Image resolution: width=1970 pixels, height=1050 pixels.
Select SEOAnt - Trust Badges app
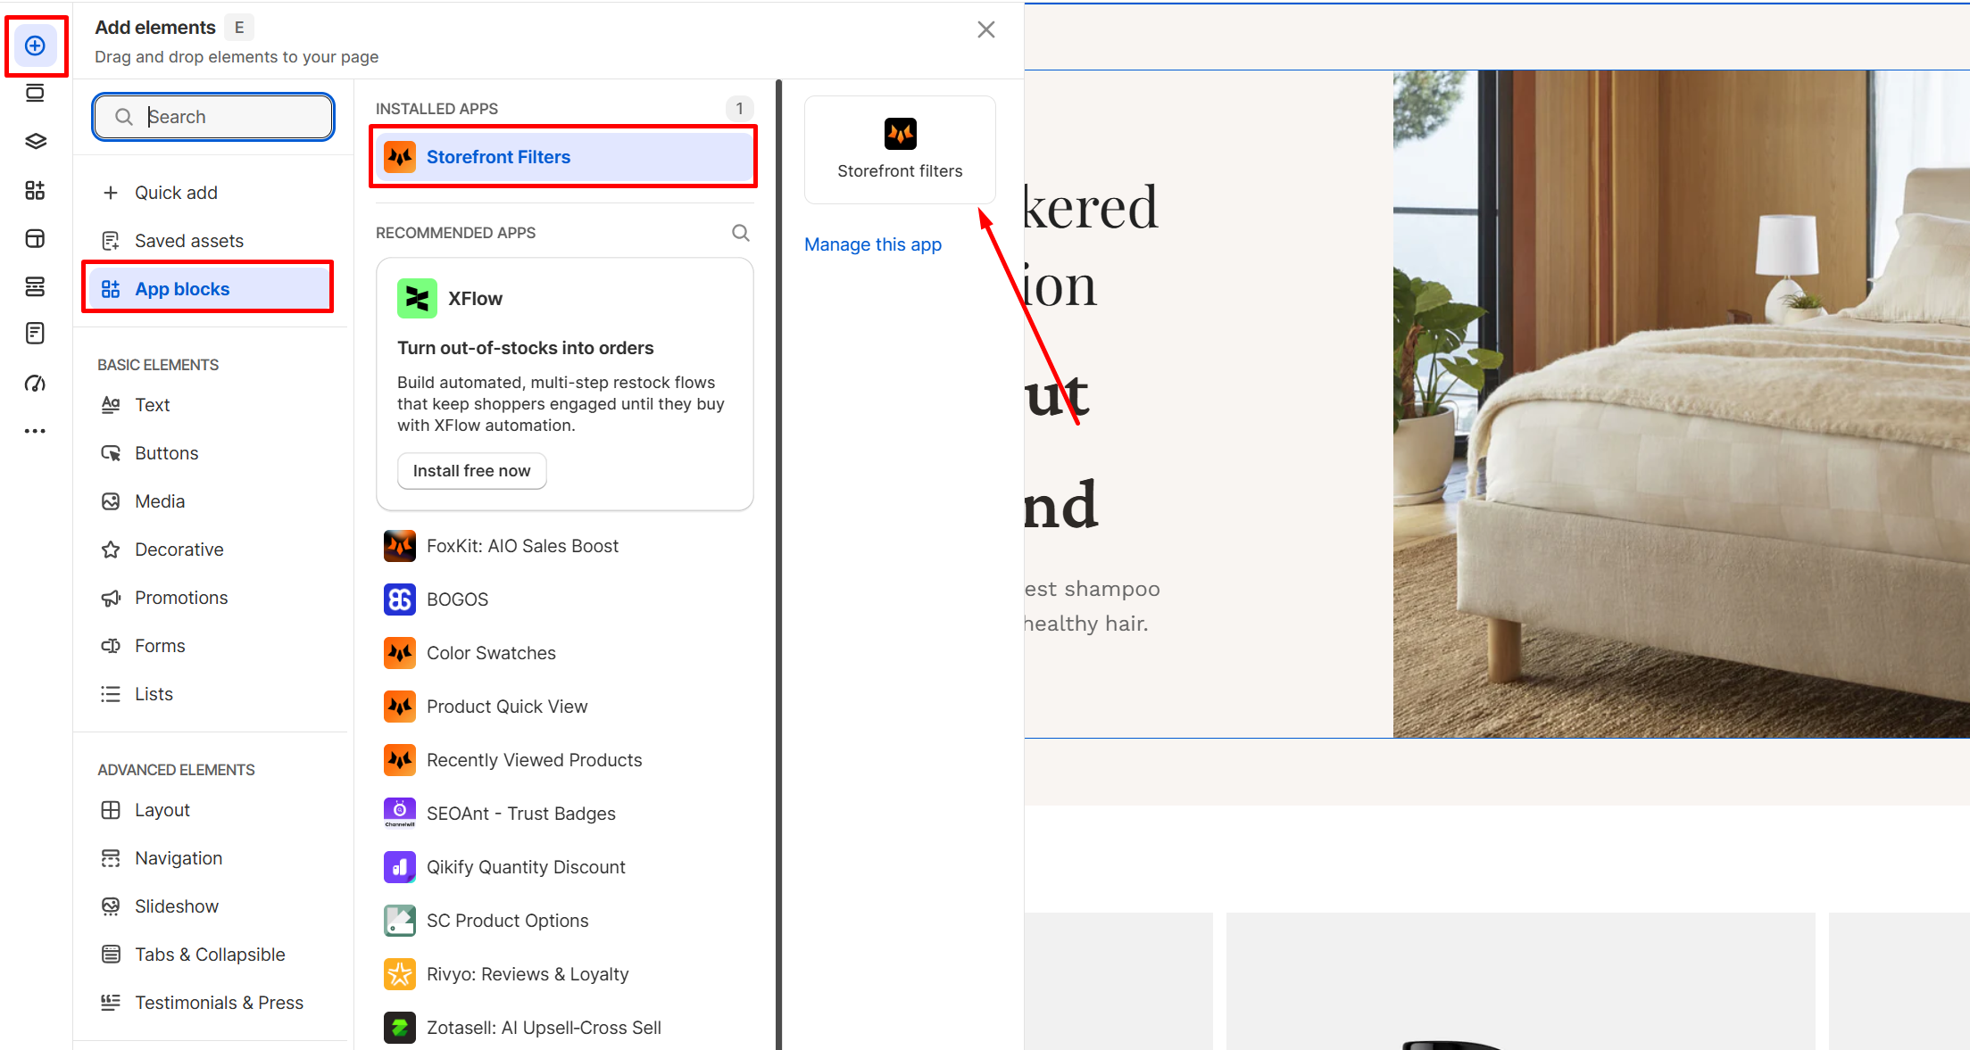click(x=564, y=814)
